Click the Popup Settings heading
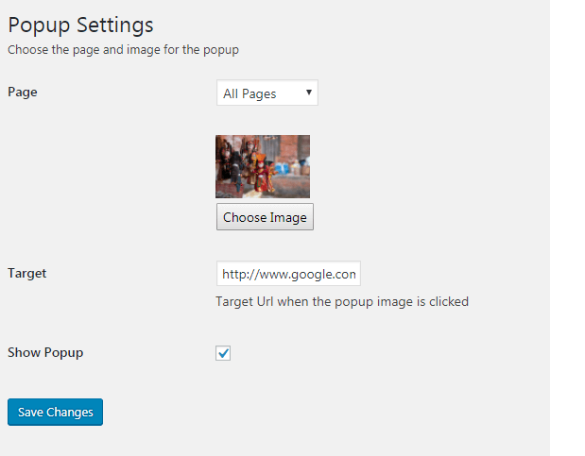The image size is (585, 456). pos(80,25)
